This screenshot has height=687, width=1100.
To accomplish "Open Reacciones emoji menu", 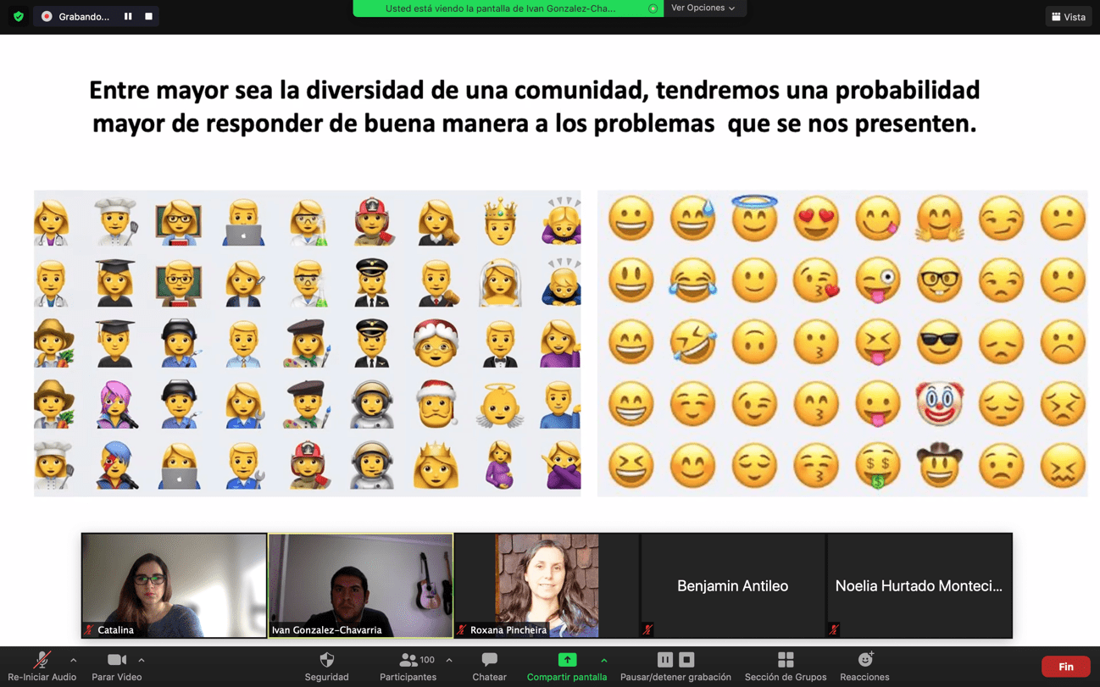I will click(864, 666).
